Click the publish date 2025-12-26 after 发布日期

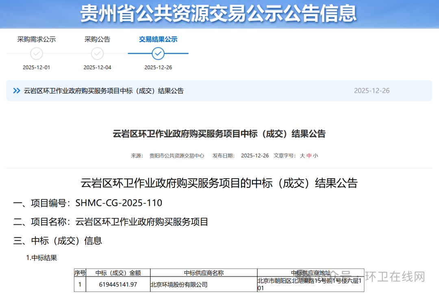tap(255, 156)
